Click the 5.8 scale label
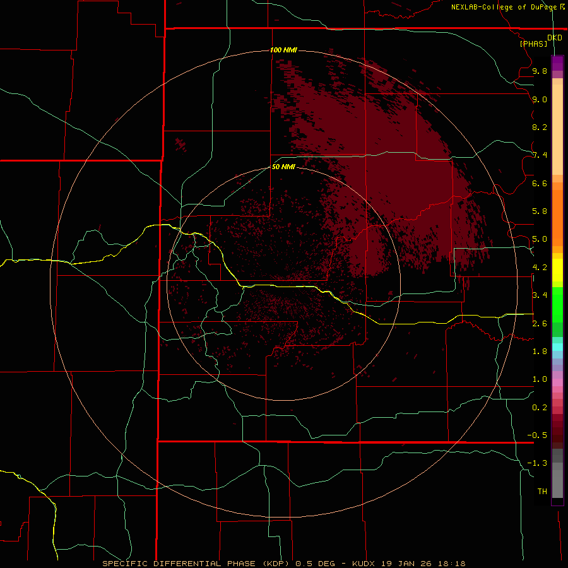This screenshot has width=568, height=568. (x=540, y=211)
